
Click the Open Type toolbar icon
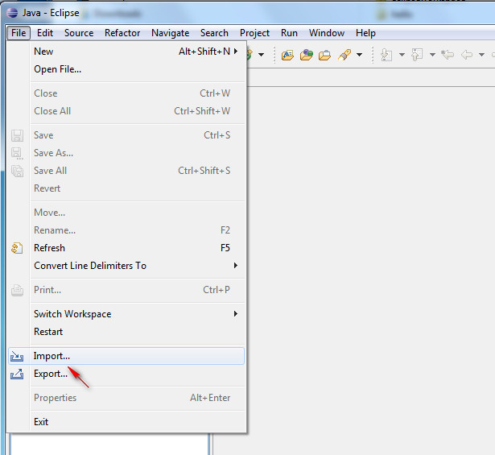(287, 56)
